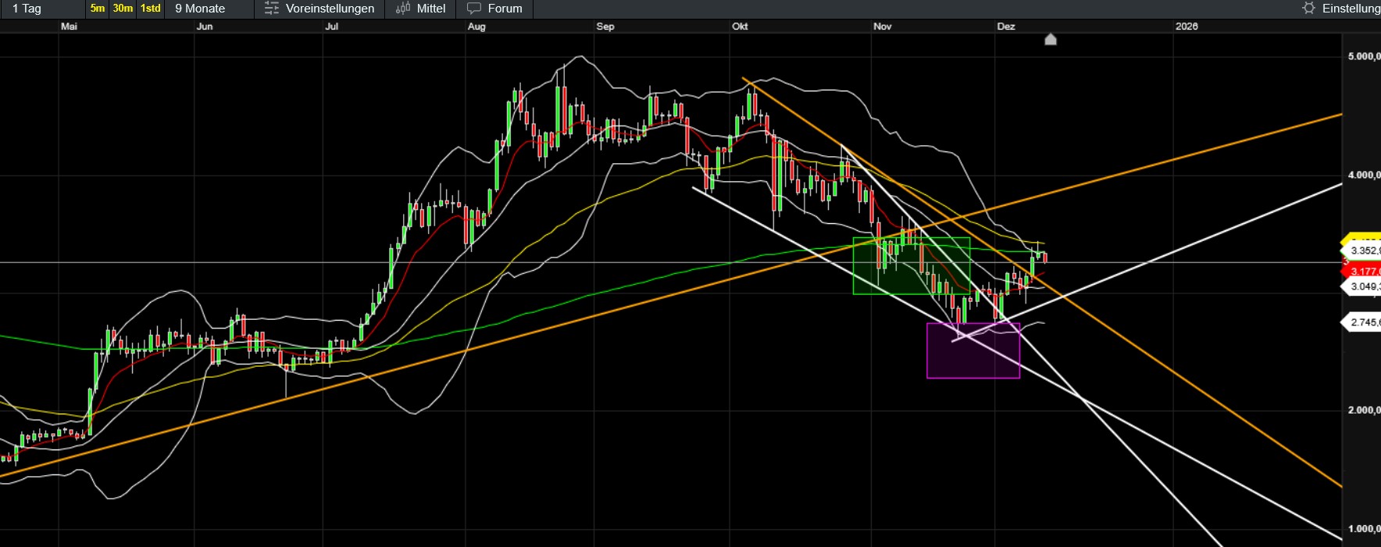Click the white 3.352 price tag
This screenshot has height=547, width=1381.
click(x=1363, y=250)
